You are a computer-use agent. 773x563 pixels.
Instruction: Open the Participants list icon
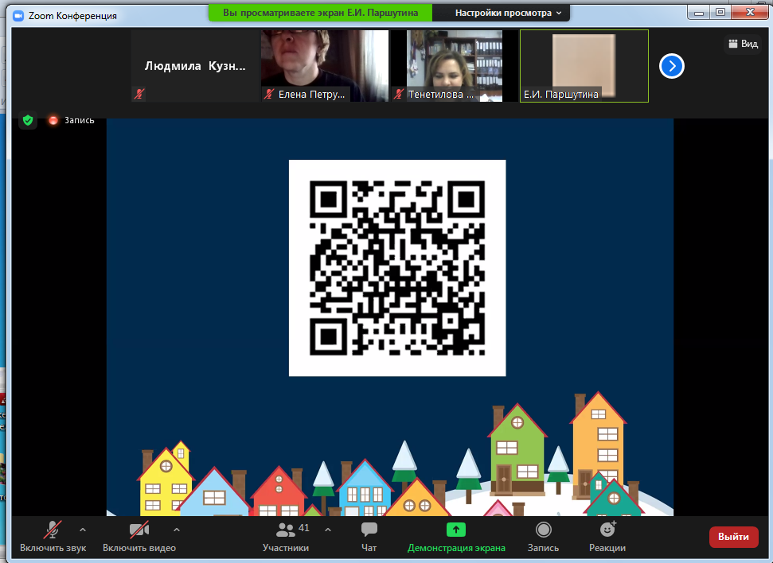click(x=285, y=530)
